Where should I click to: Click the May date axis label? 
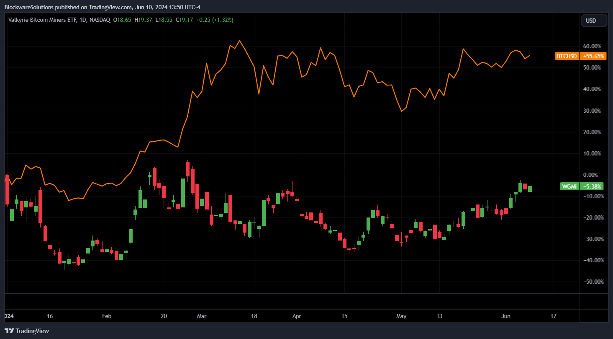point(401,316)
